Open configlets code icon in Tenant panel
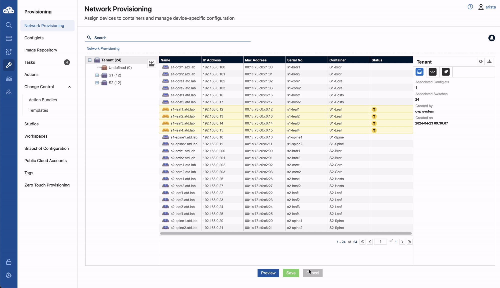 click(x=432, y=72)
